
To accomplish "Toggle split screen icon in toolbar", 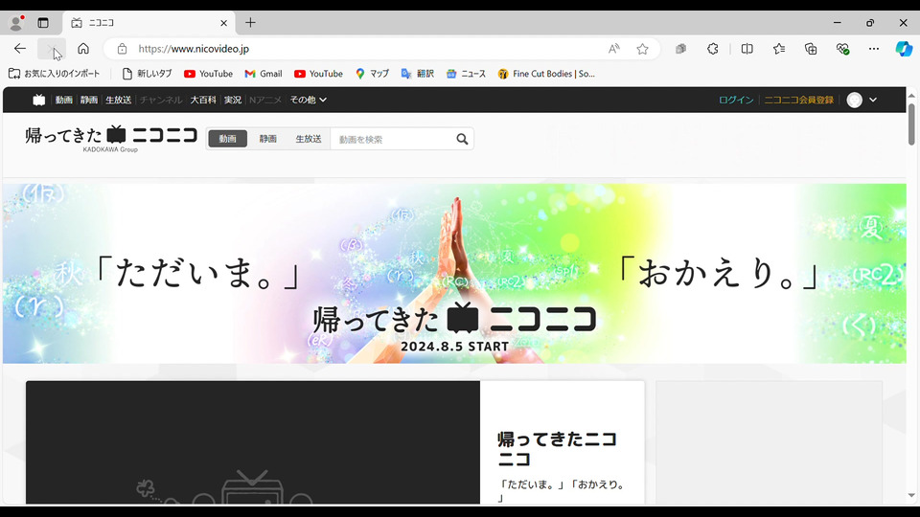I will [747, 49].
